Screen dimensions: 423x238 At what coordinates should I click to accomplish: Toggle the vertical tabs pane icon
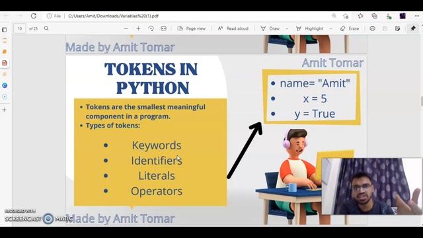click(5, 29)
